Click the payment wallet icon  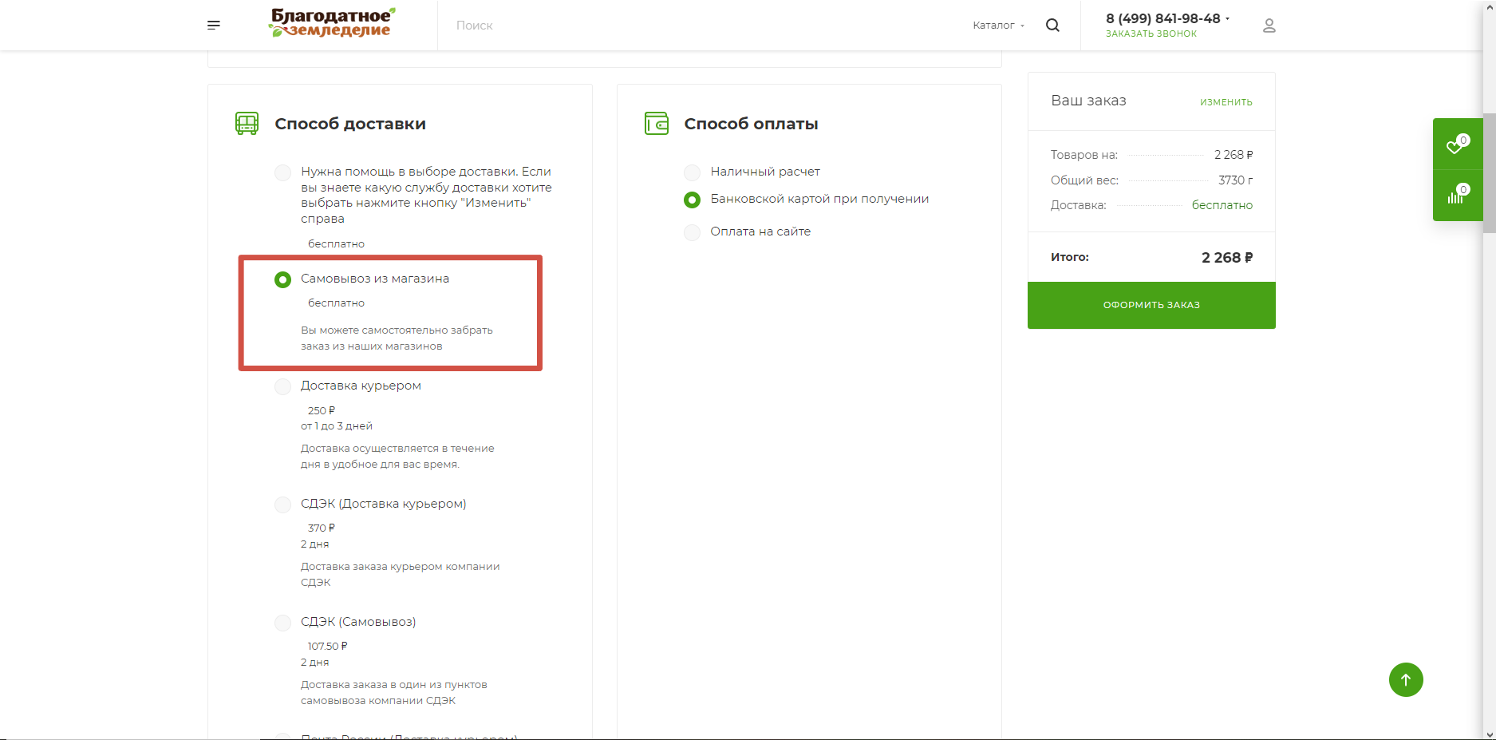(x=656, y=124)
